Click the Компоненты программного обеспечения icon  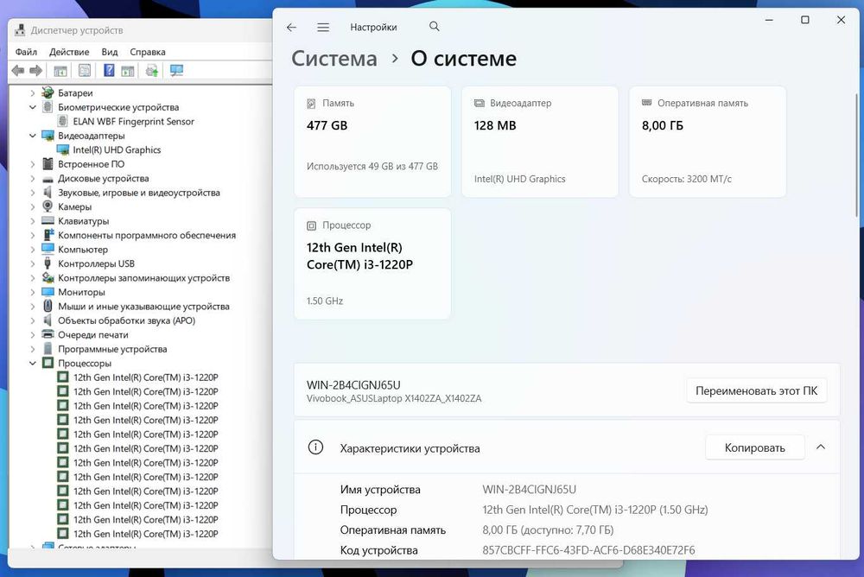48,235
